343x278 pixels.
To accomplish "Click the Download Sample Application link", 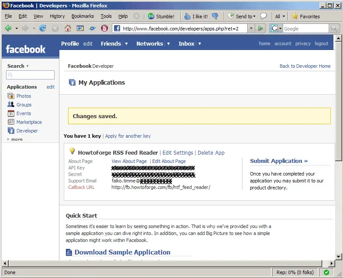I will pyautogui.click(x=122, y=252).
